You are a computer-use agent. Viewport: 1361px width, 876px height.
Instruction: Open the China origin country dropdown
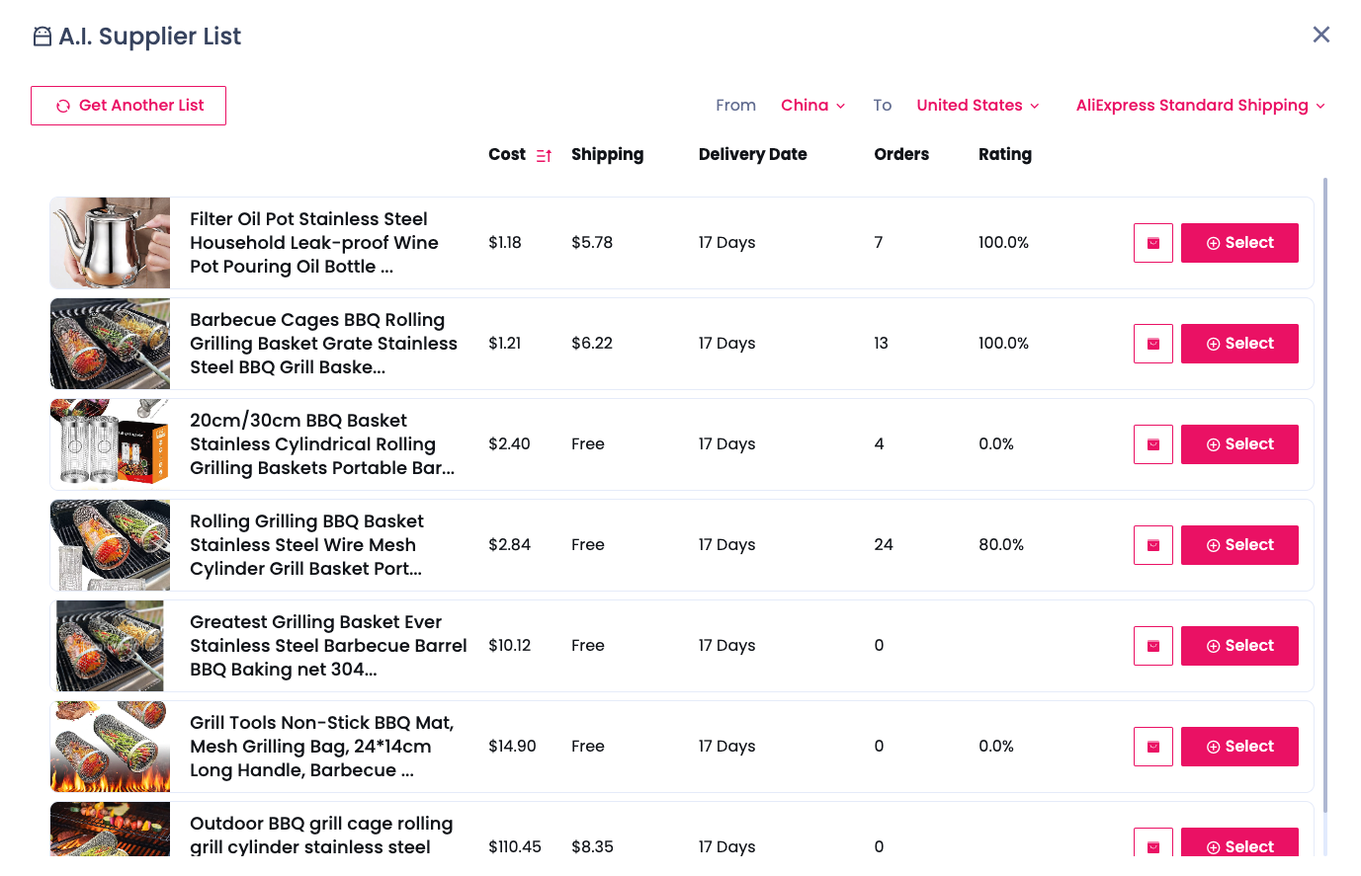pos(812,106)
